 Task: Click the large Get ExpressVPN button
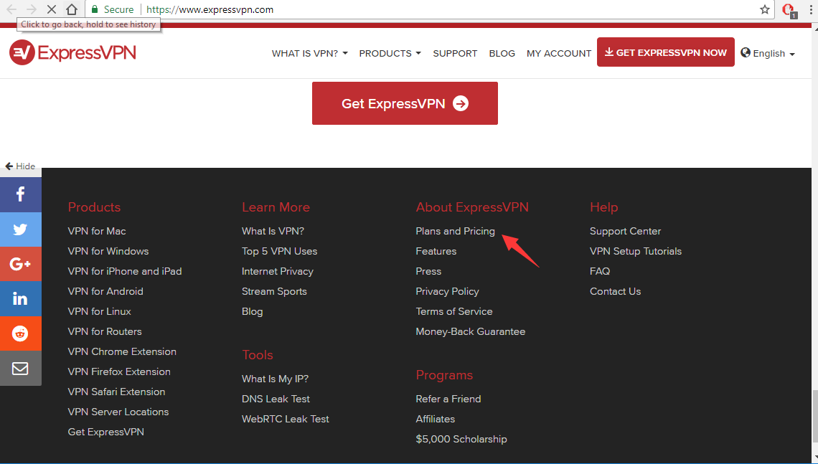pyautogui.click(x=405, y=103)
